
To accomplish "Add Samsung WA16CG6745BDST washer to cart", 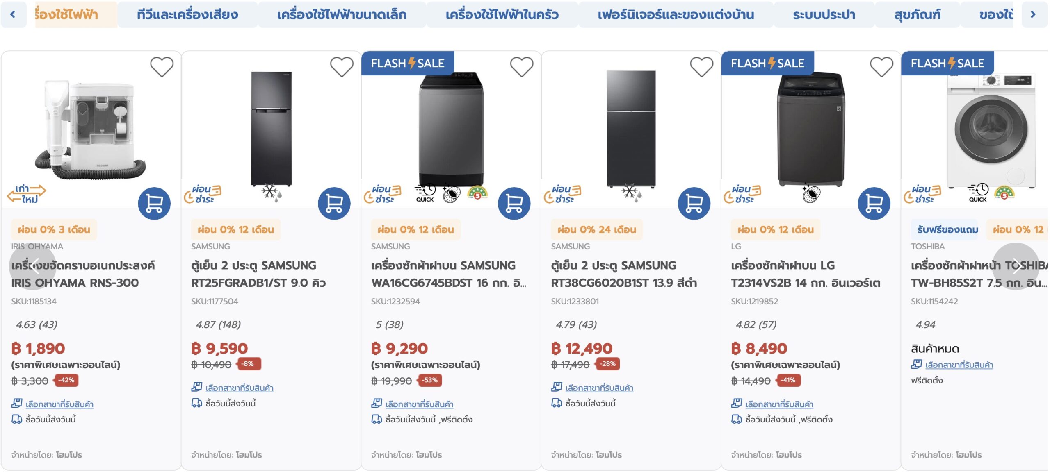I will [514, 203].
